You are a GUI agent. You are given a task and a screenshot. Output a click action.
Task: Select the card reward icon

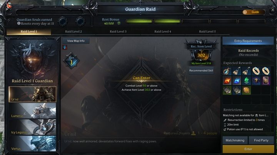tap(265, 81)
